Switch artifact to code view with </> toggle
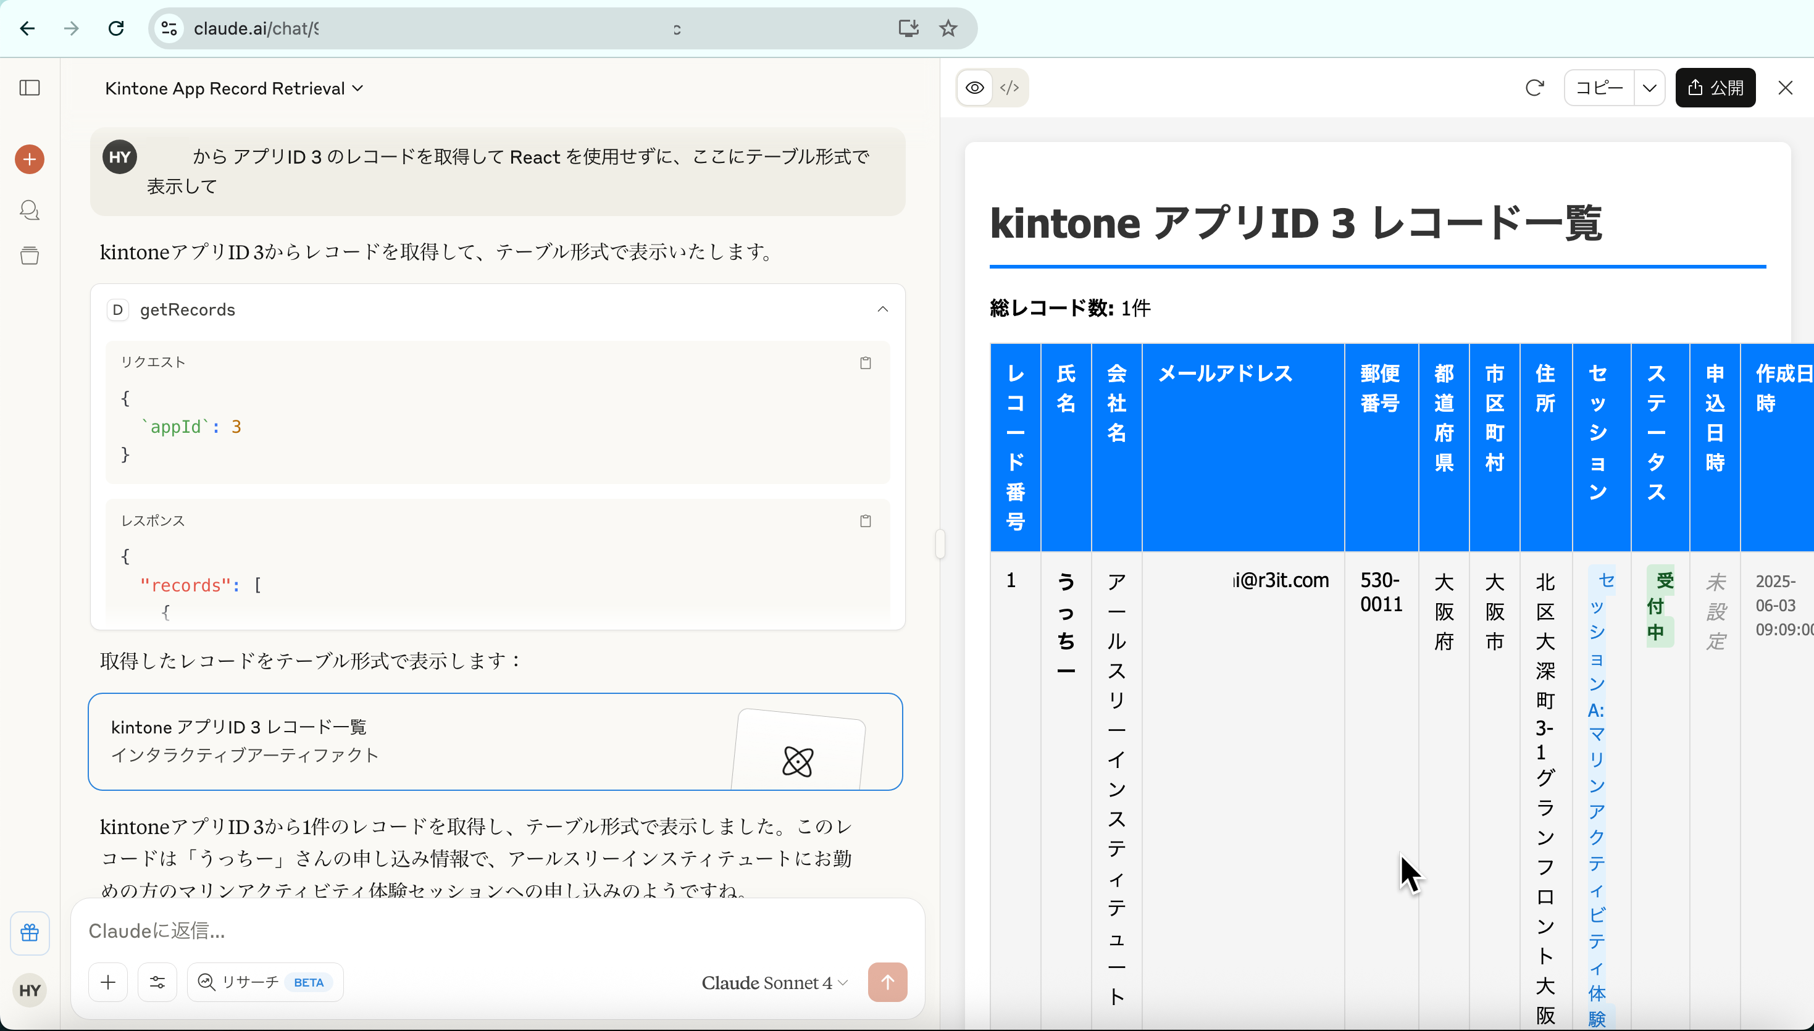This screenshot has height=1031, width=1814. [1009, 87]
